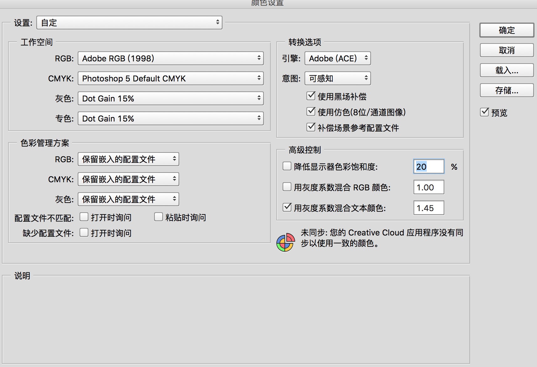Open working space 灰色 Dot Gain 15% dropdown
537x367 pixels.
tap(171, 98)
